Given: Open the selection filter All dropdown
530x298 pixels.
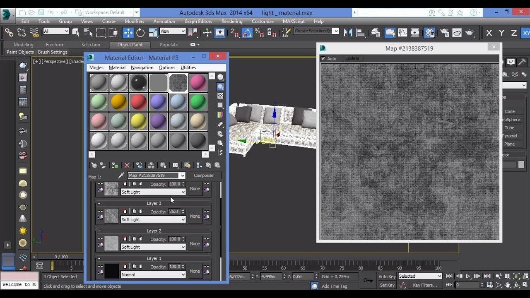Looking at the screenshot, I should pyautogui.click(x=56, y=31).
